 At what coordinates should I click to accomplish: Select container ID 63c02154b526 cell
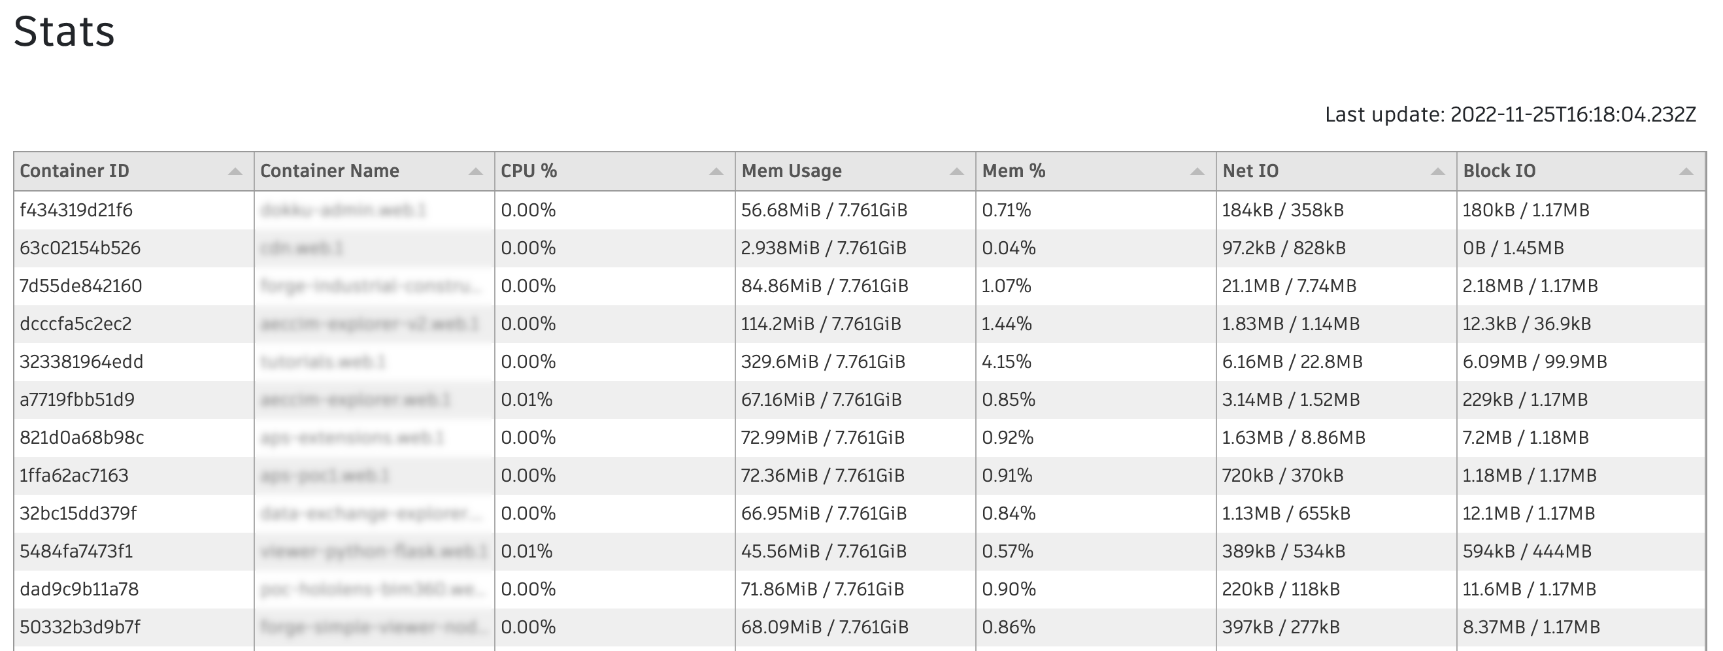pyautogui.click(x=134, y=248)
